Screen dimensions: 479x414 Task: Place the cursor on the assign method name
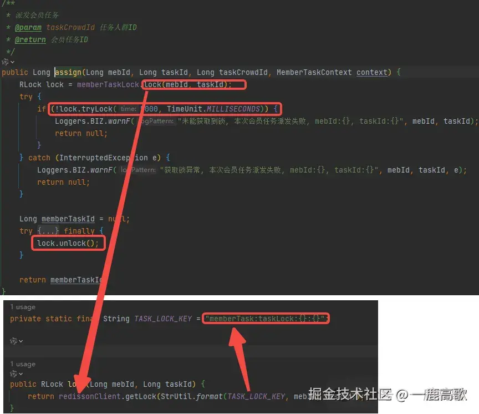point(68,72)
